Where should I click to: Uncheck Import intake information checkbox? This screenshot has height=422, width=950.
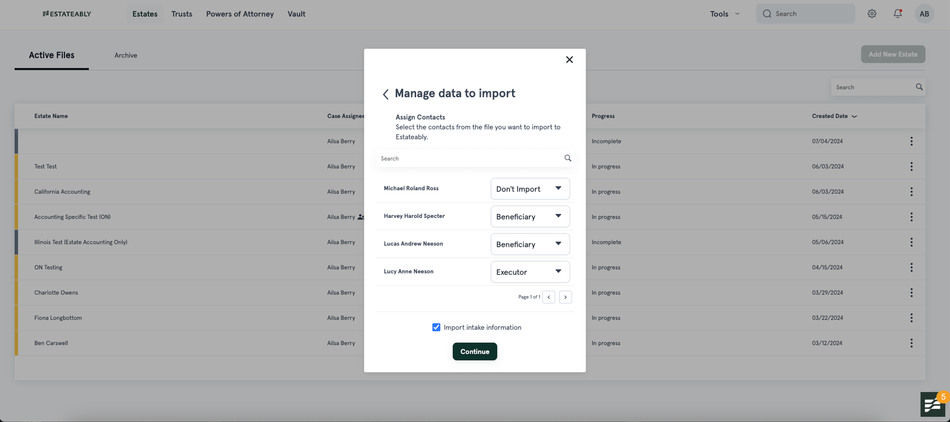[436, 327]
